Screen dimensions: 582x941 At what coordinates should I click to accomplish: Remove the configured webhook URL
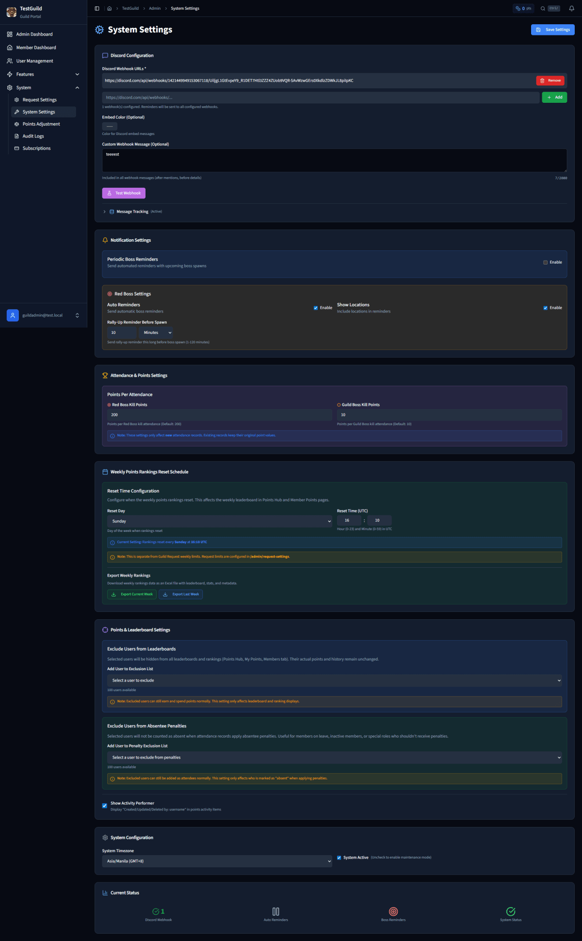[550, 81]
